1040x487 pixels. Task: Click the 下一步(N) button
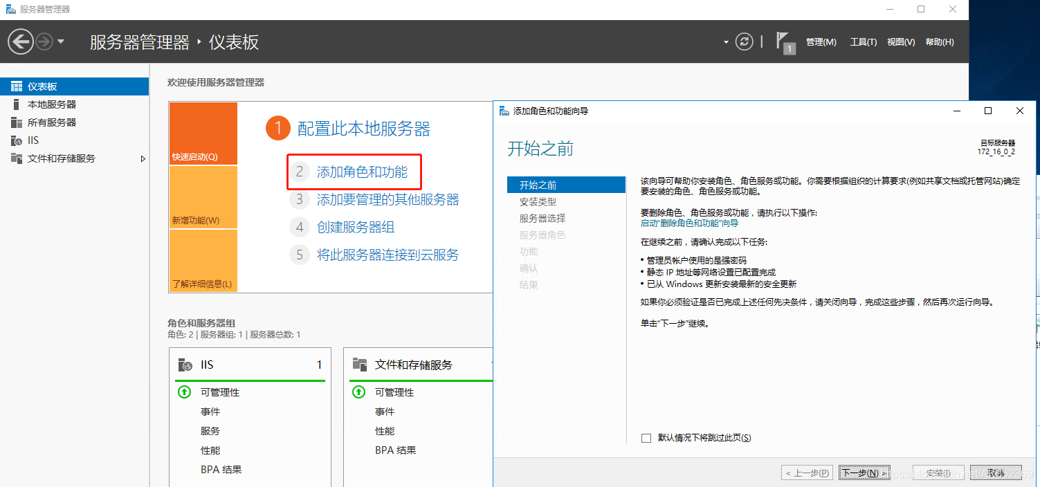(x=864, y=473)
